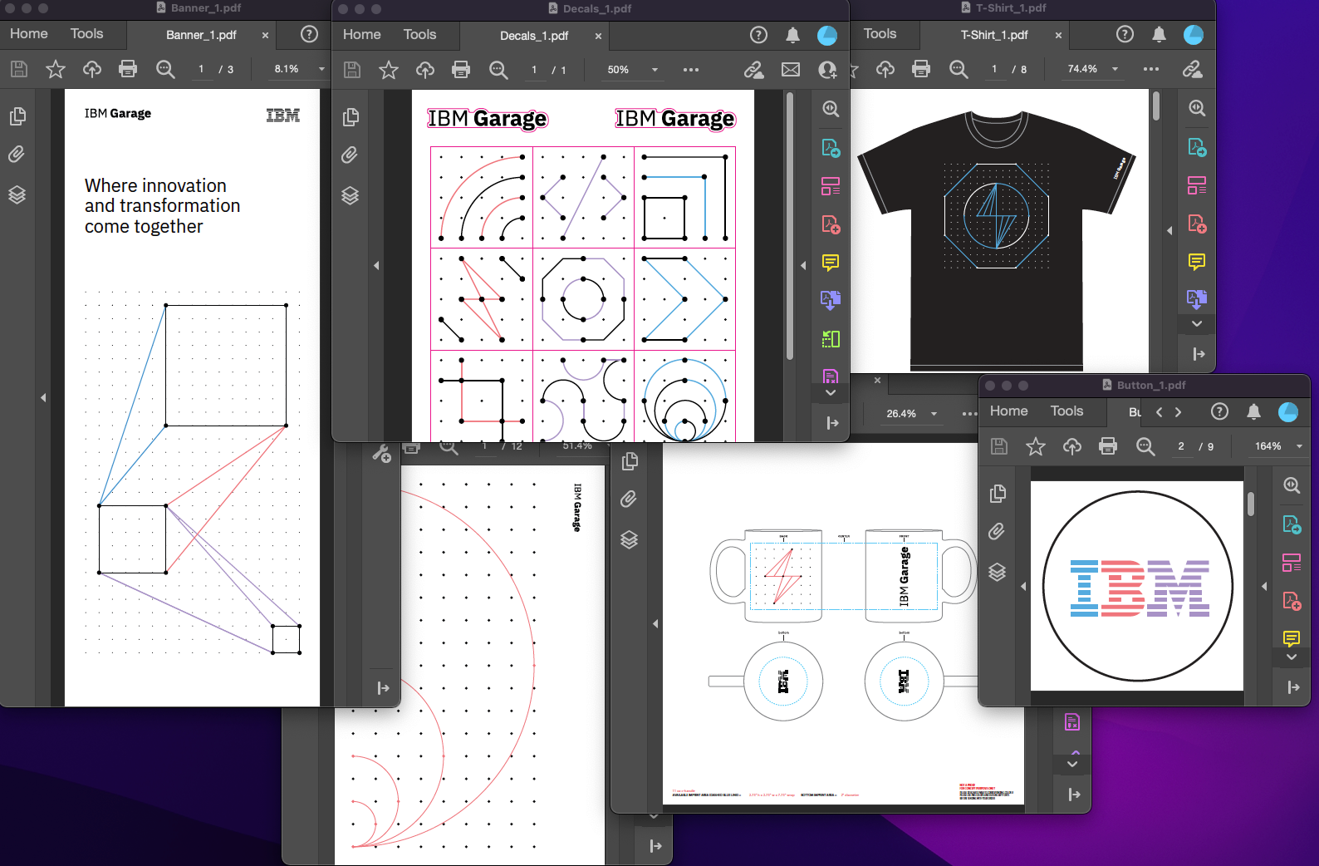This screenshot has width=1319, height=866.
Task: Close the T-Shirt_1.pdf tab
Action: coord(1058,35)
